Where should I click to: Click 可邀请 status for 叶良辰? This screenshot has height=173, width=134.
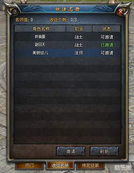tap(107, 37)
